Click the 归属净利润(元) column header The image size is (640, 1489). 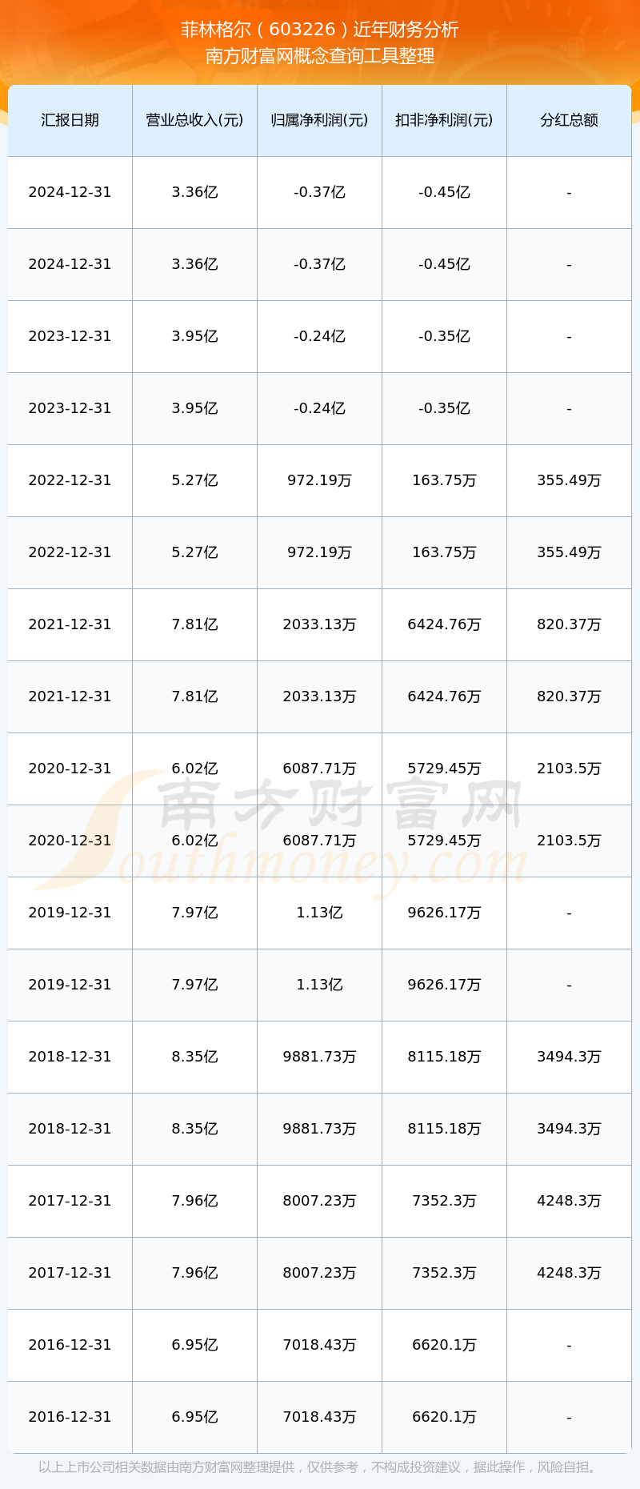(x=319, y=120)
